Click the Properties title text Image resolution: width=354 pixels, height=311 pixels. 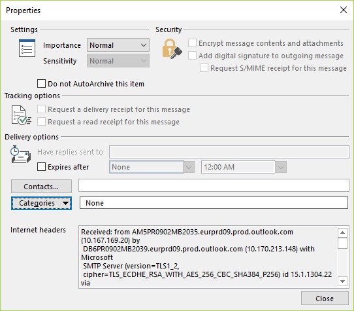click(x=24, y=10)
